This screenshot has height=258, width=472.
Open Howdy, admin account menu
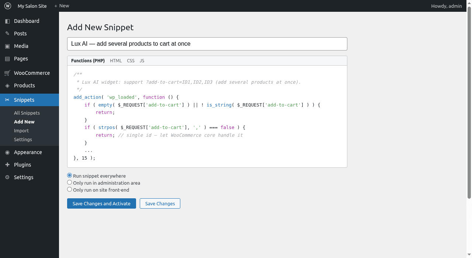point(447,6)
